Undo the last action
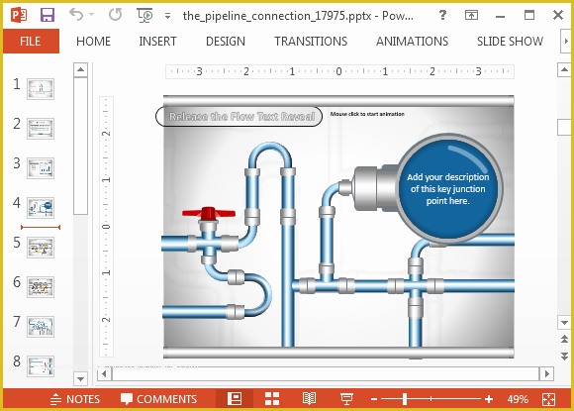 (76, 15)
